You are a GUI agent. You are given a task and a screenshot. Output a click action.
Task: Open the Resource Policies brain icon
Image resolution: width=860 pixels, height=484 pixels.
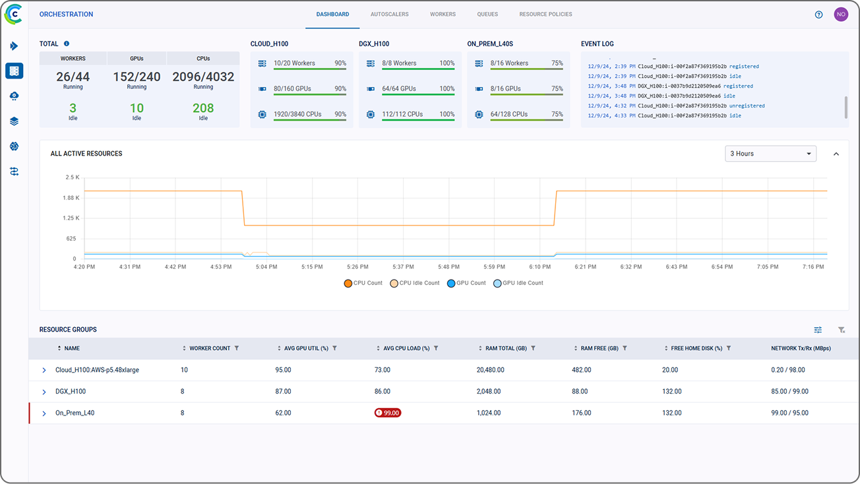(x=14, y=146)
